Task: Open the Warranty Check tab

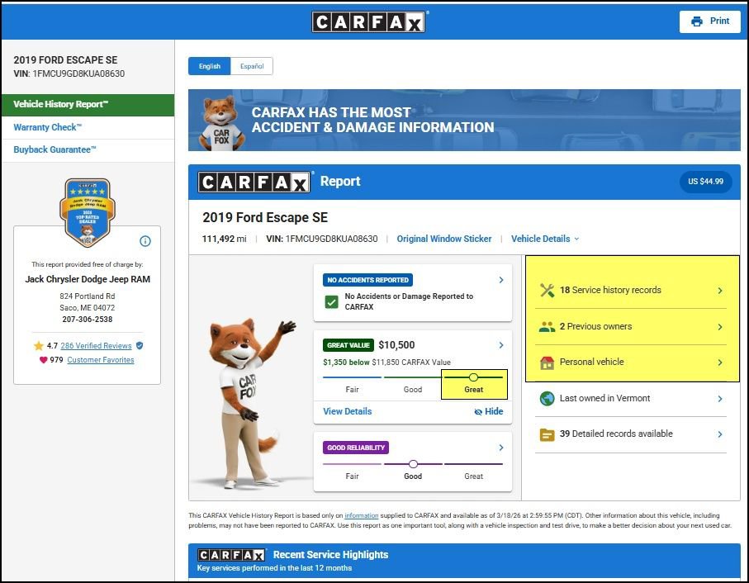Action: point(48,127)
